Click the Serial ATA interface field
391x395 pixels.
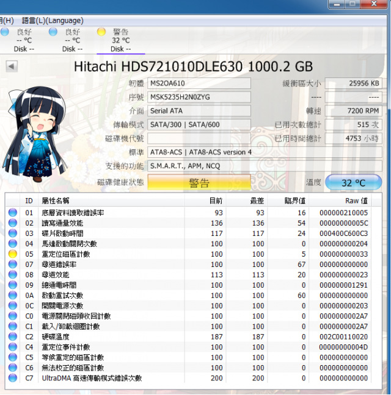coord(199,111)
